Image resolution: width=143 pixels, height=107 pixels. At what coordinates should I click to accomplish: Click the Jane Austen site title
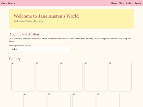8,3
